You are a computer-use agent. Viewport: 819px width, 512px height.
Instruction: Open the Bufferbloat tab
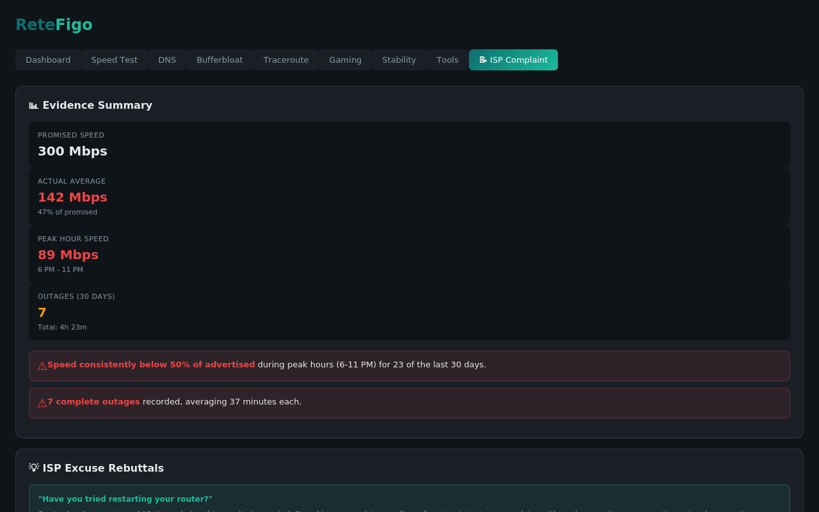point(219,60)
